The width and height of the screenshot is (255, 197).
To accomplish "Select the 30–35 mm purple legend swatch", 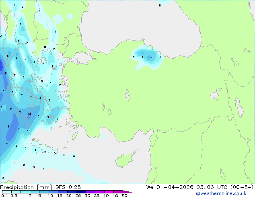I will [x=90, y=192].
